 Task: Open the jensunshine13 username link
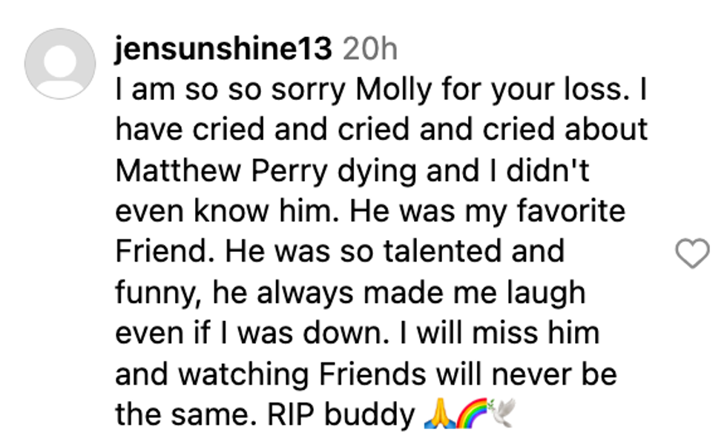[223, 50]
